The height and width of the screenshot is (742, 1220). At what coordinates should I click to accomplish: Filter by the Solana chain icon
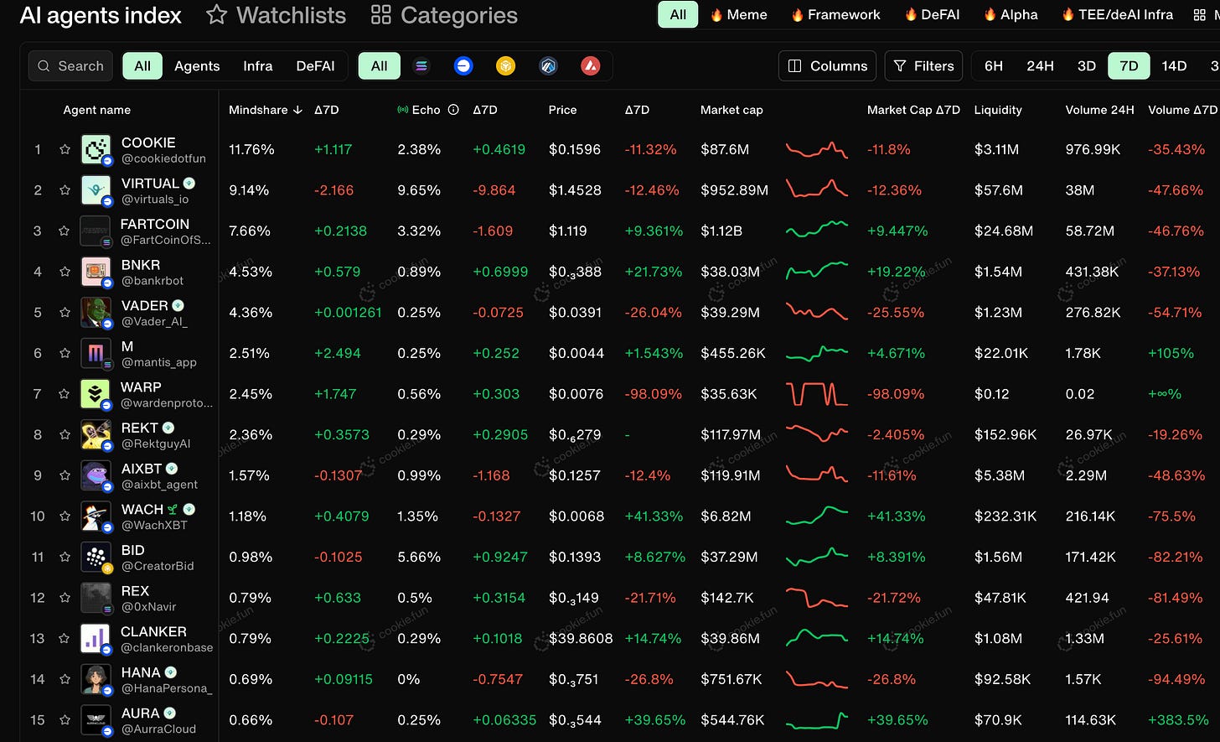point(421,65)
